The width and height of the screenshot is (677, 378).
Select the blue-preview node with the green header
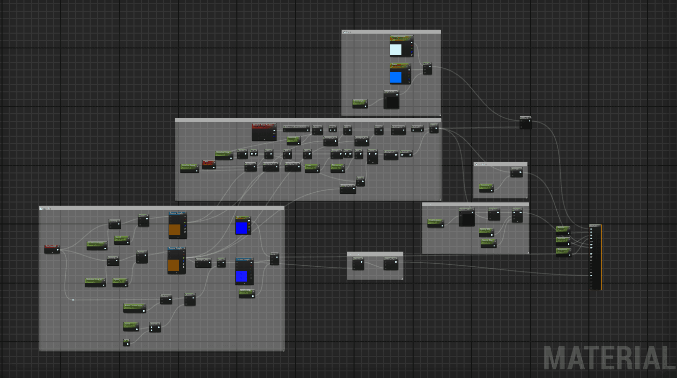coord(243,225)
